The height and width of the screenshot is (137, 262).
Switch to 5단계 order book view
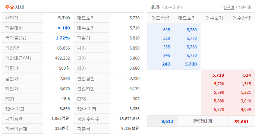pyautogui.click(x=229, y=7)
